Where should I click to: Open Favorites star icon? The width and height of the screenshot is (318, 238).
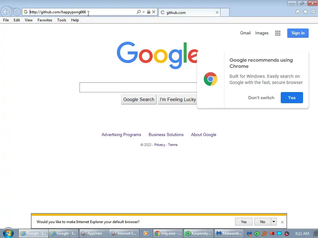click(305, 12)
